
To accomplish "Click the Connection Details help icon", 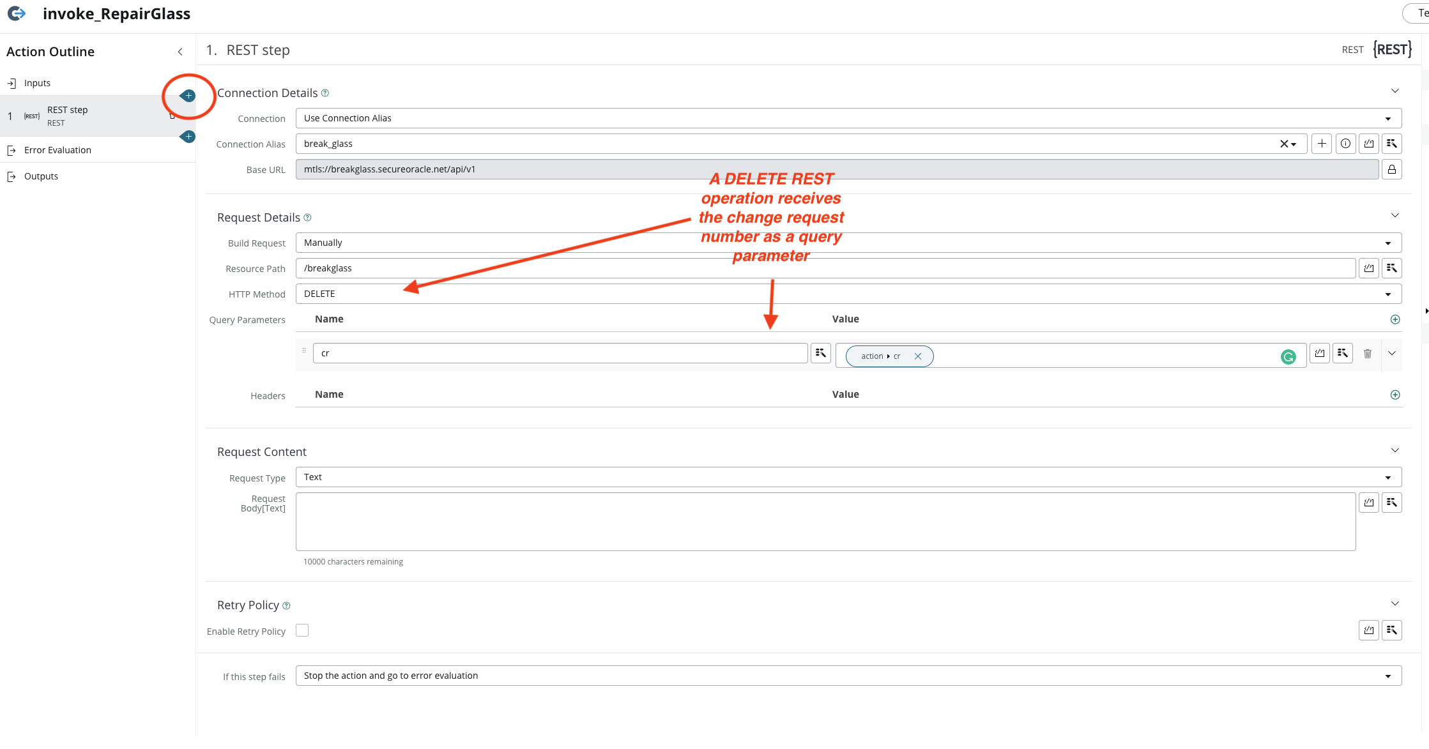I will tap(325, 93).
